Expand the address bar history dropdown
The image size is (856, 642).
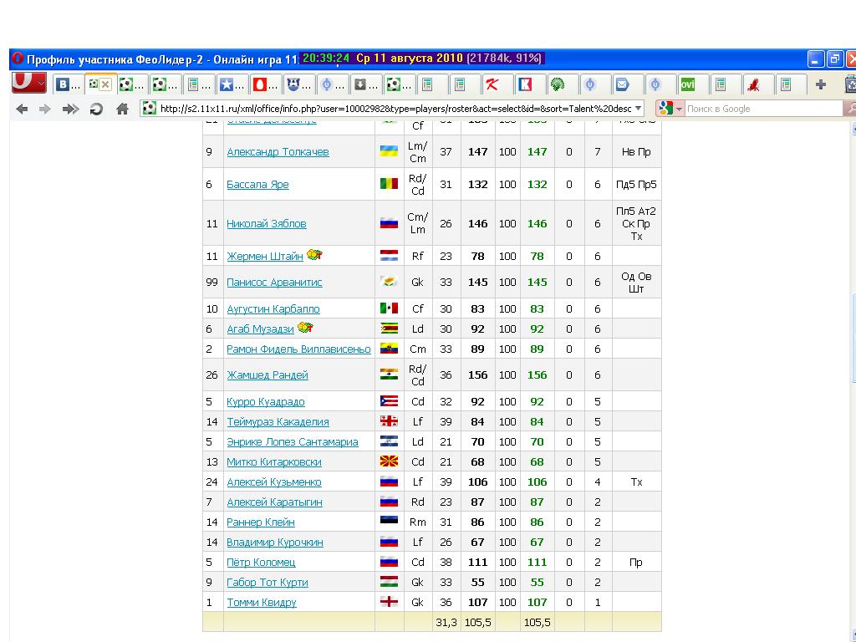coord(639,109)
